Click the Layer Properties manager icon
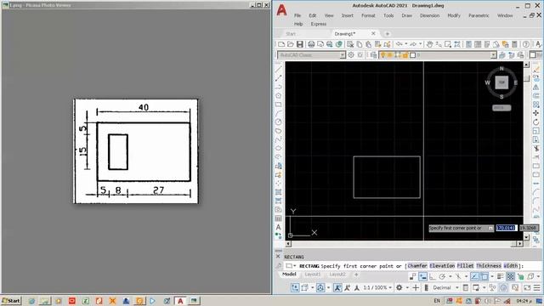This screenshot has height=306, width=544. [374, 55]
